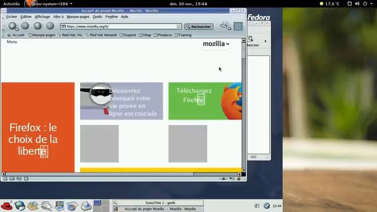Open the Menu link on the webpage
This screenshot has width=377, height=212.
(12, 42)
